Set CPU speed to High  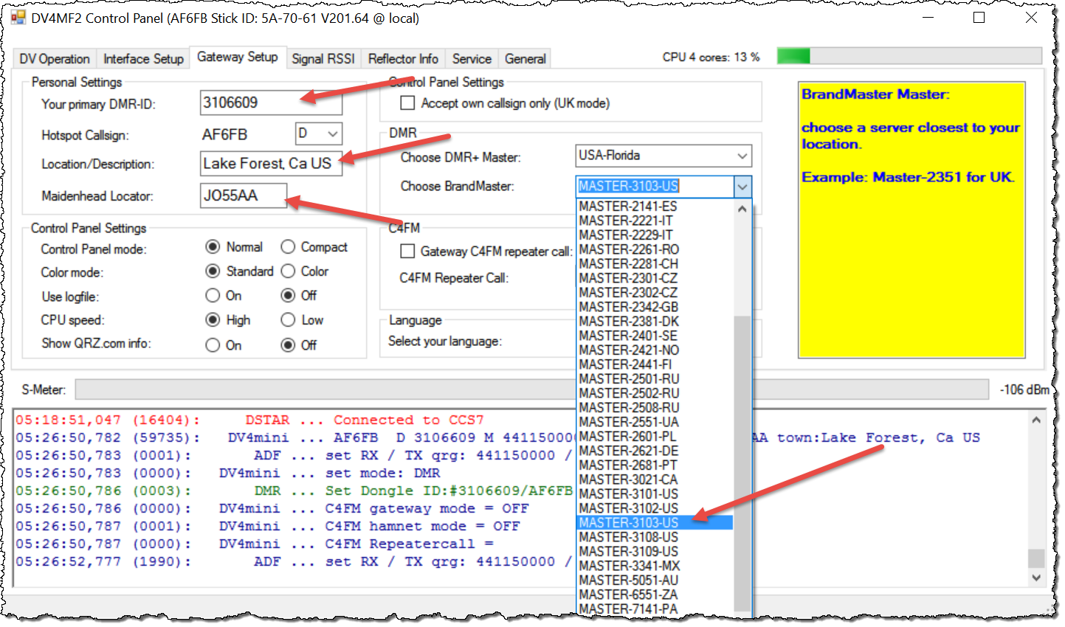pyautogui.click(x=228, y=320)
